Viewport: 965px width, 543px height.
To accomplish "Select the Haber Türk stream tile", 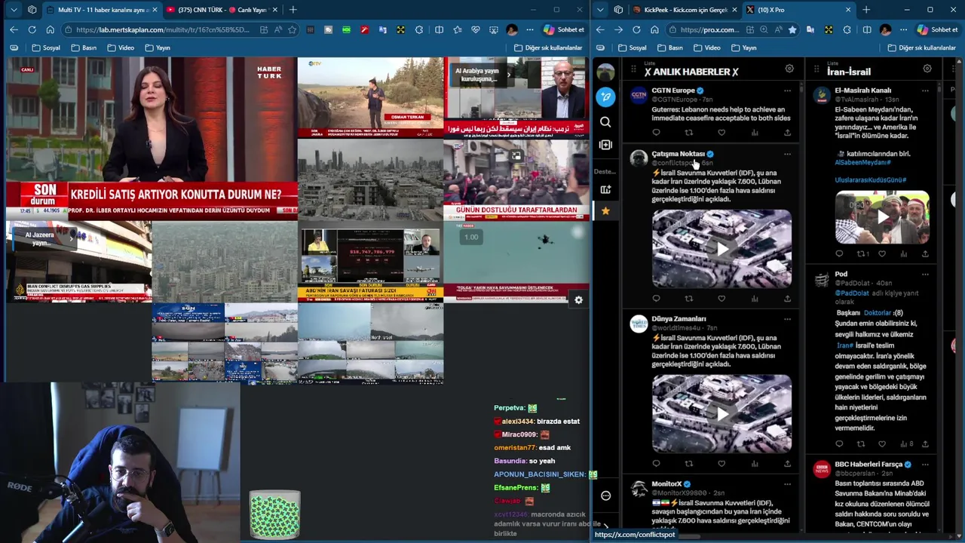I will [152, 139].
